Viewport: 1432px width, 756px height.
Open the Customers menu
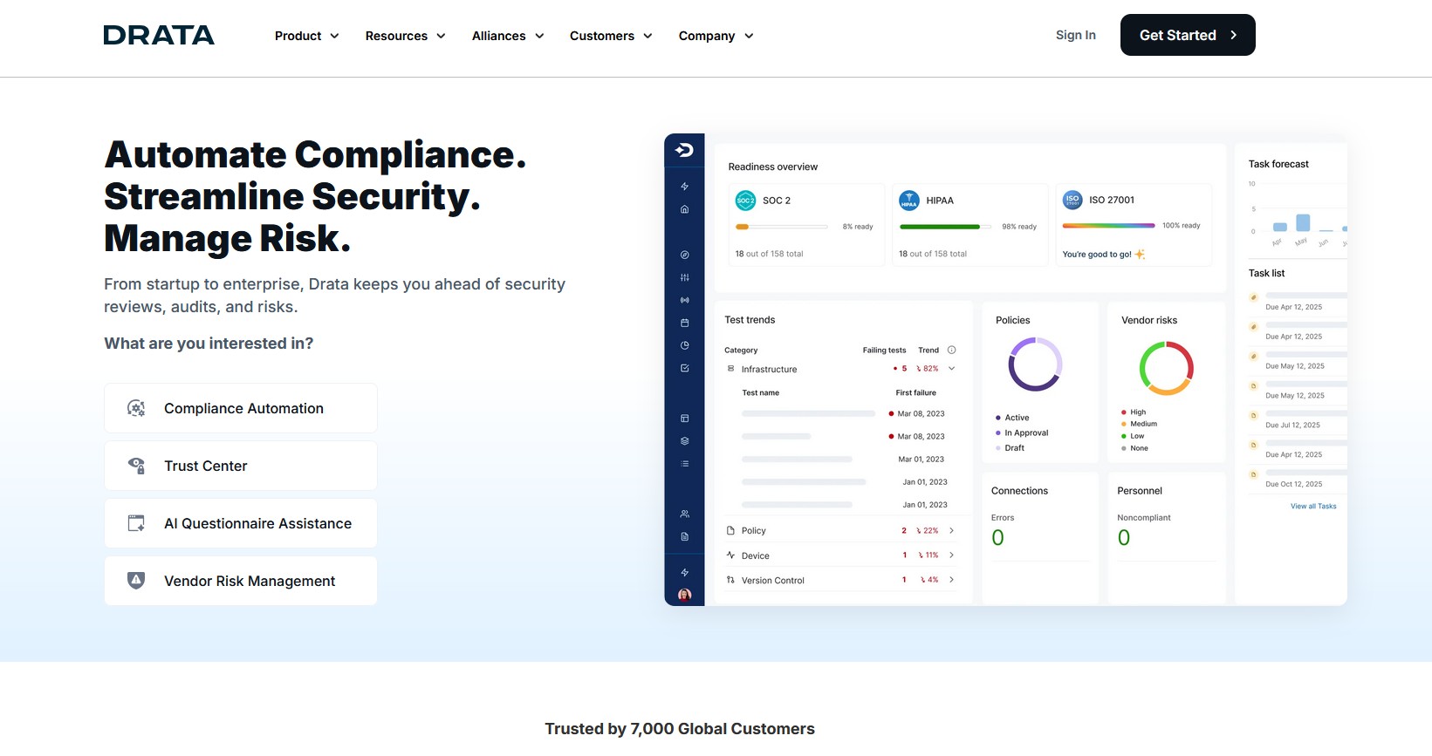click(x=611, y=36)
